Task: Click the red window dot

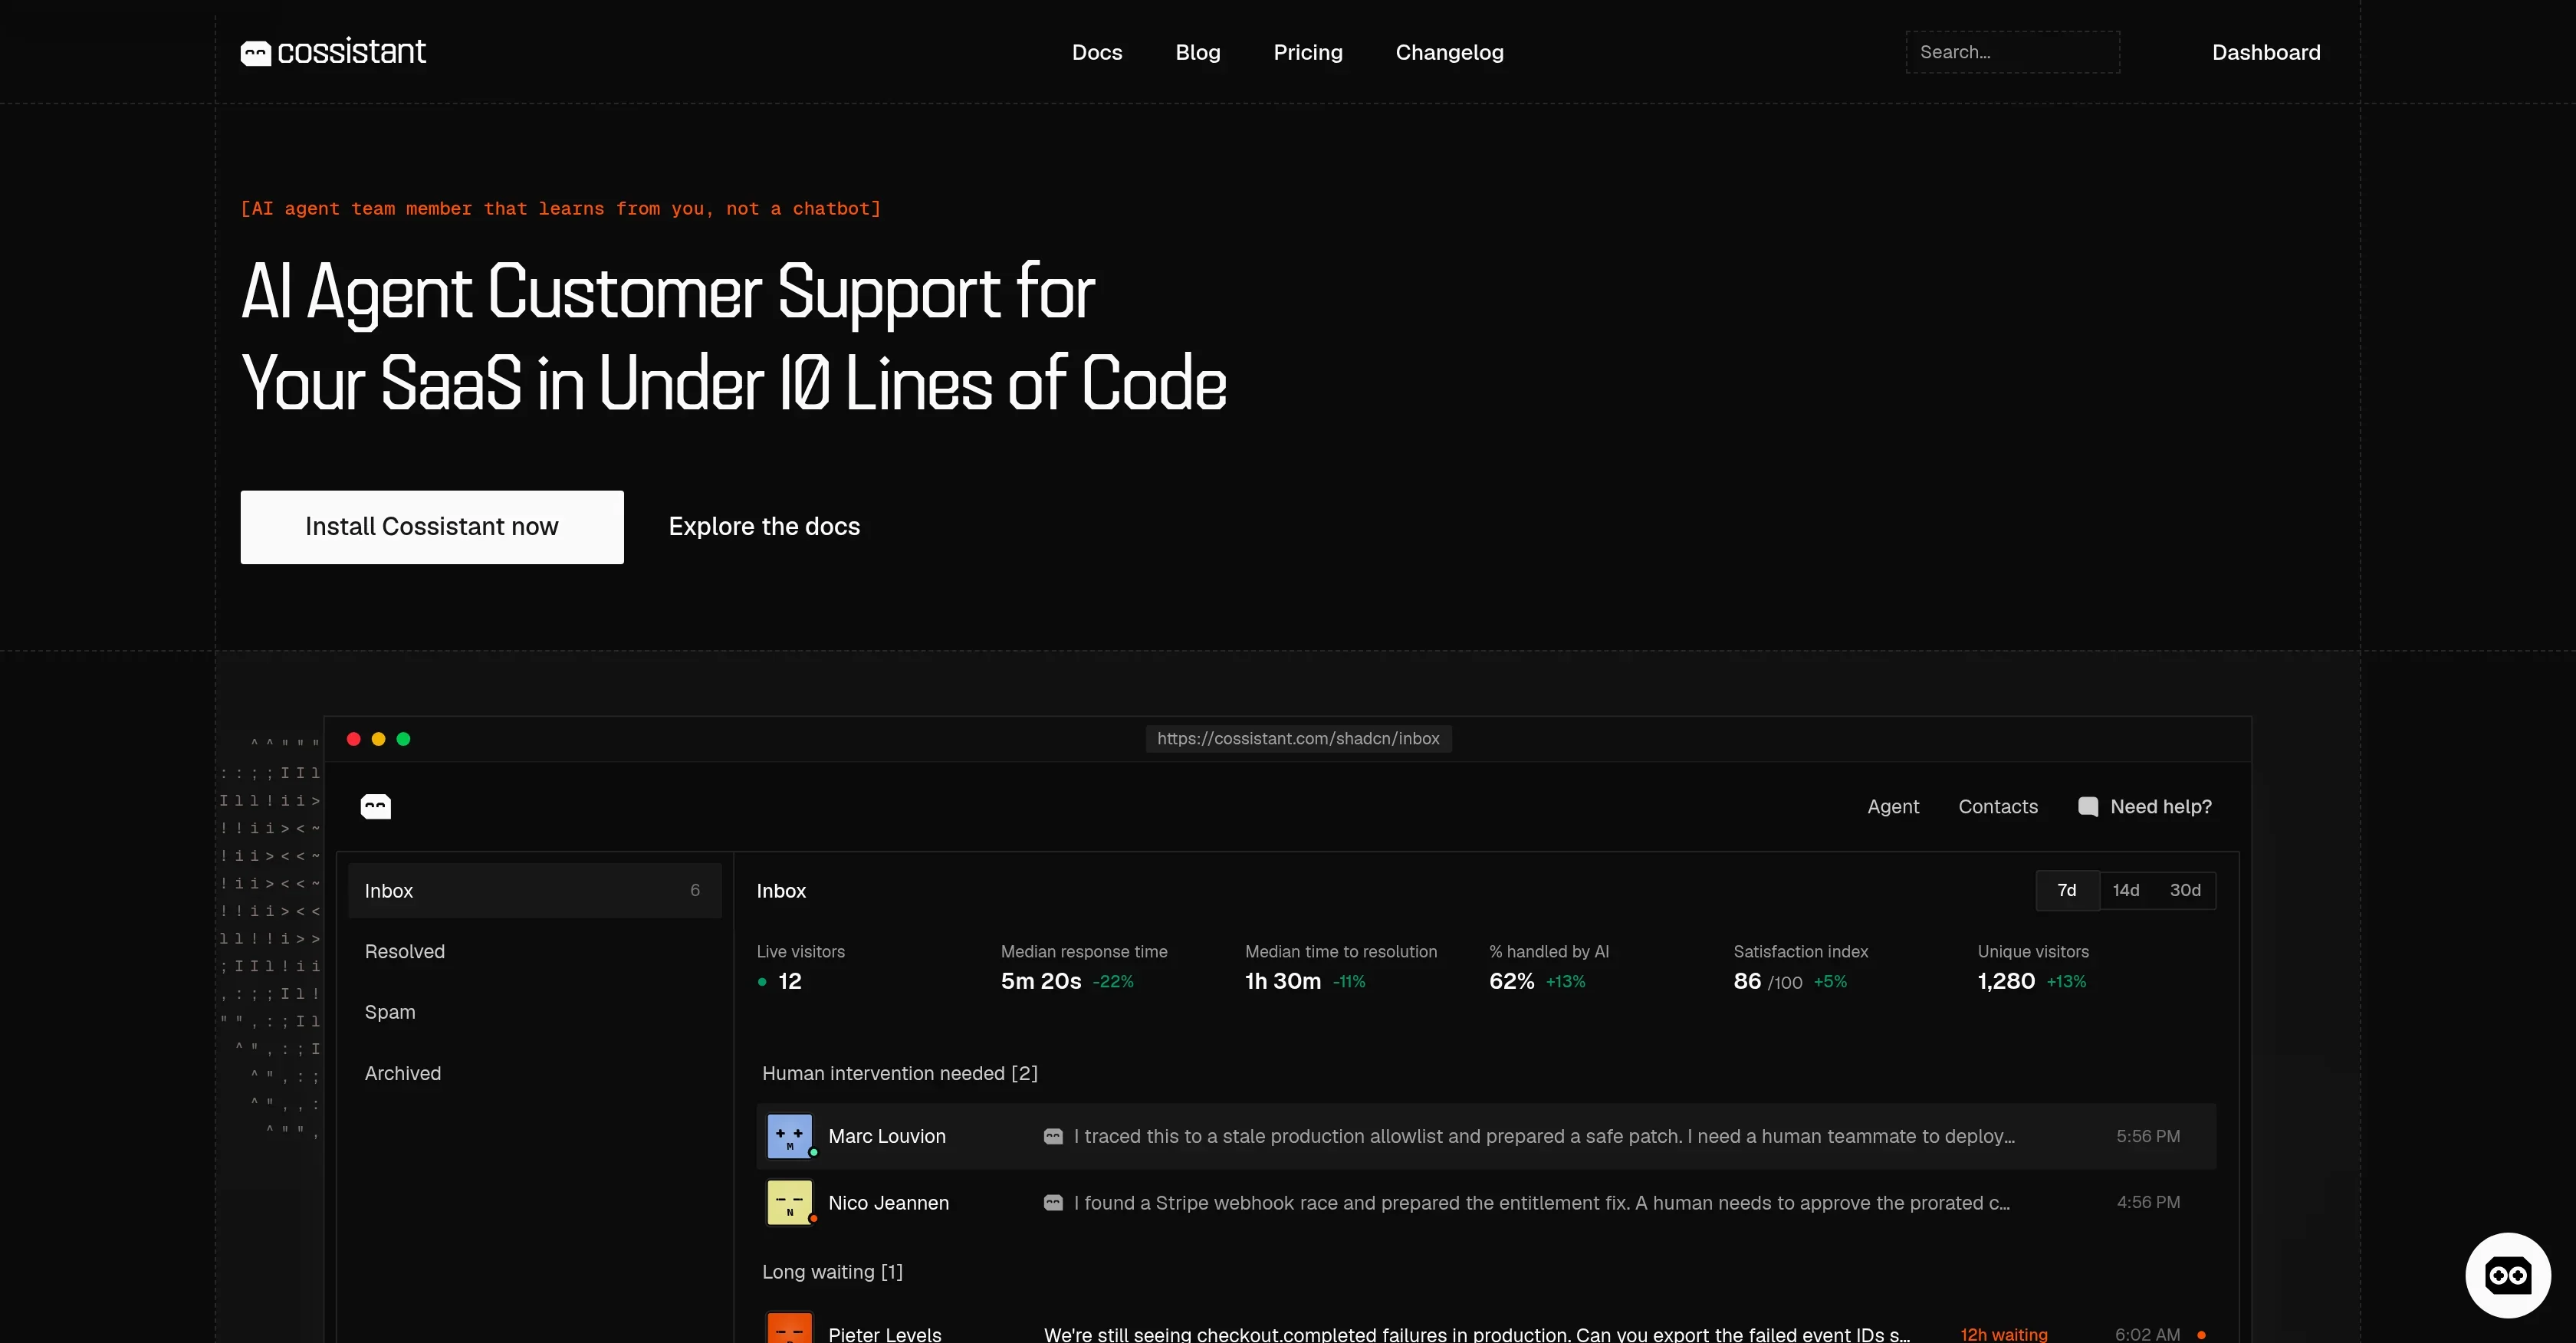Action: pos(353,739)
